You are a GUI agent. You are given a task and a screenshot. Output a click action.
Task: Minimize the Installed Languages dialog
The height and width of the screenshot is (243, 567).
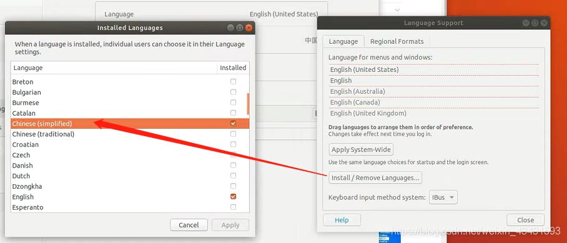pos(230,28)
